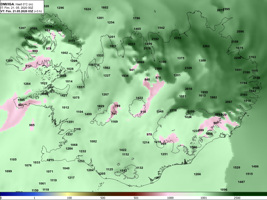Image resolution: width=267 pixels, height=200 pixels.
Task: Click the map value 2086
Action: 240,31
